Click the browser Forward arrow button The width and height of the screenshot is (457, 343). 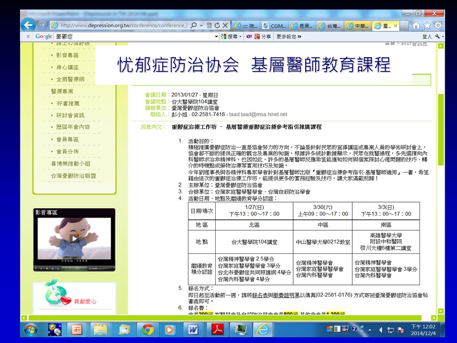(x=42, y=25)
